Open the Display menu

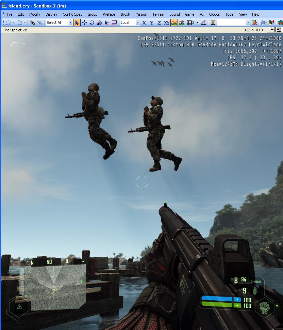(x=51, y=14)
